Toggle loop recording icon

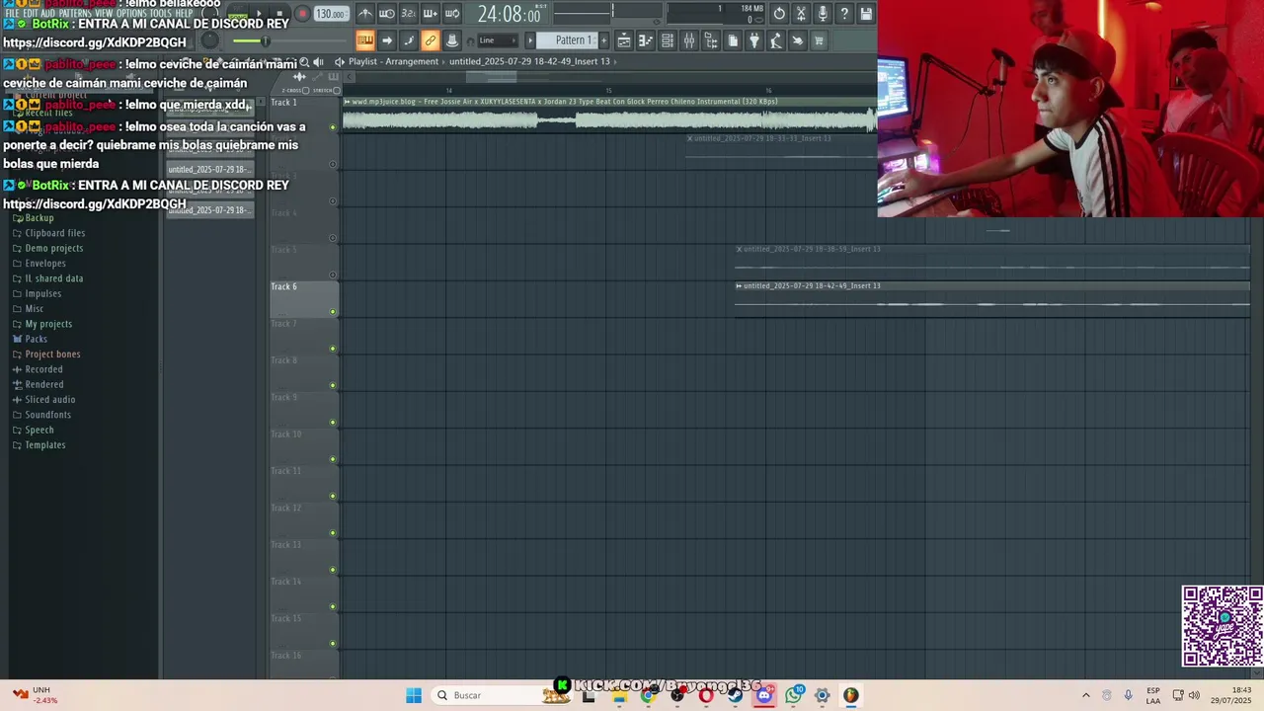452,14
